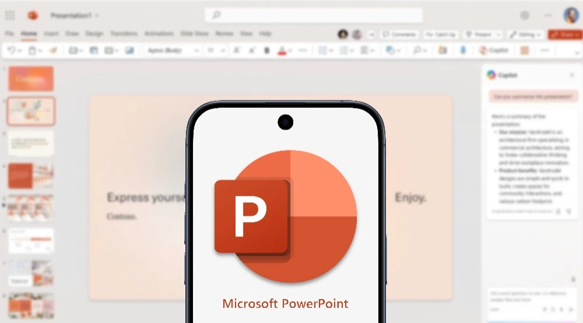Open the File menu

pyautogui.click(x=9, y=33)
